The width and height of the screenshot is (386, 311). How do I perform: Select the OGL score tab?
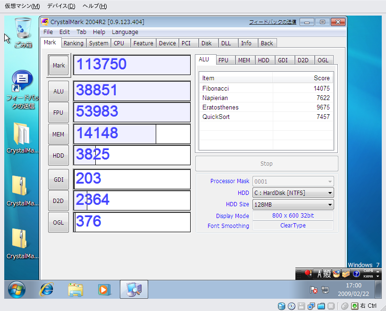(x=322, y=60)
